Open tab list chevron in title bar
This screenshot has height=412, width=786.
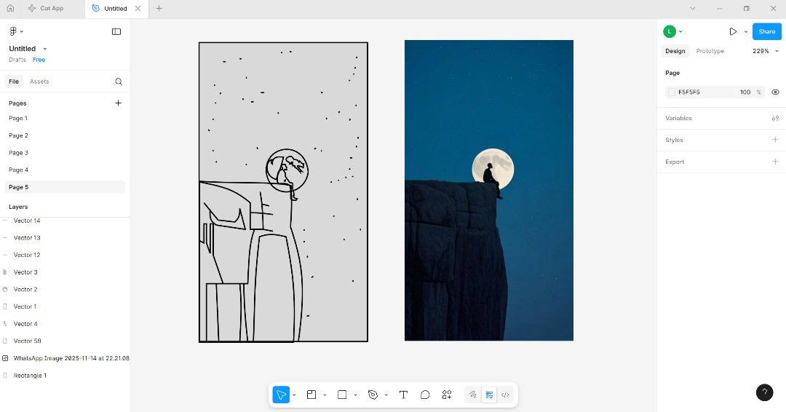[x=692, y=9]
